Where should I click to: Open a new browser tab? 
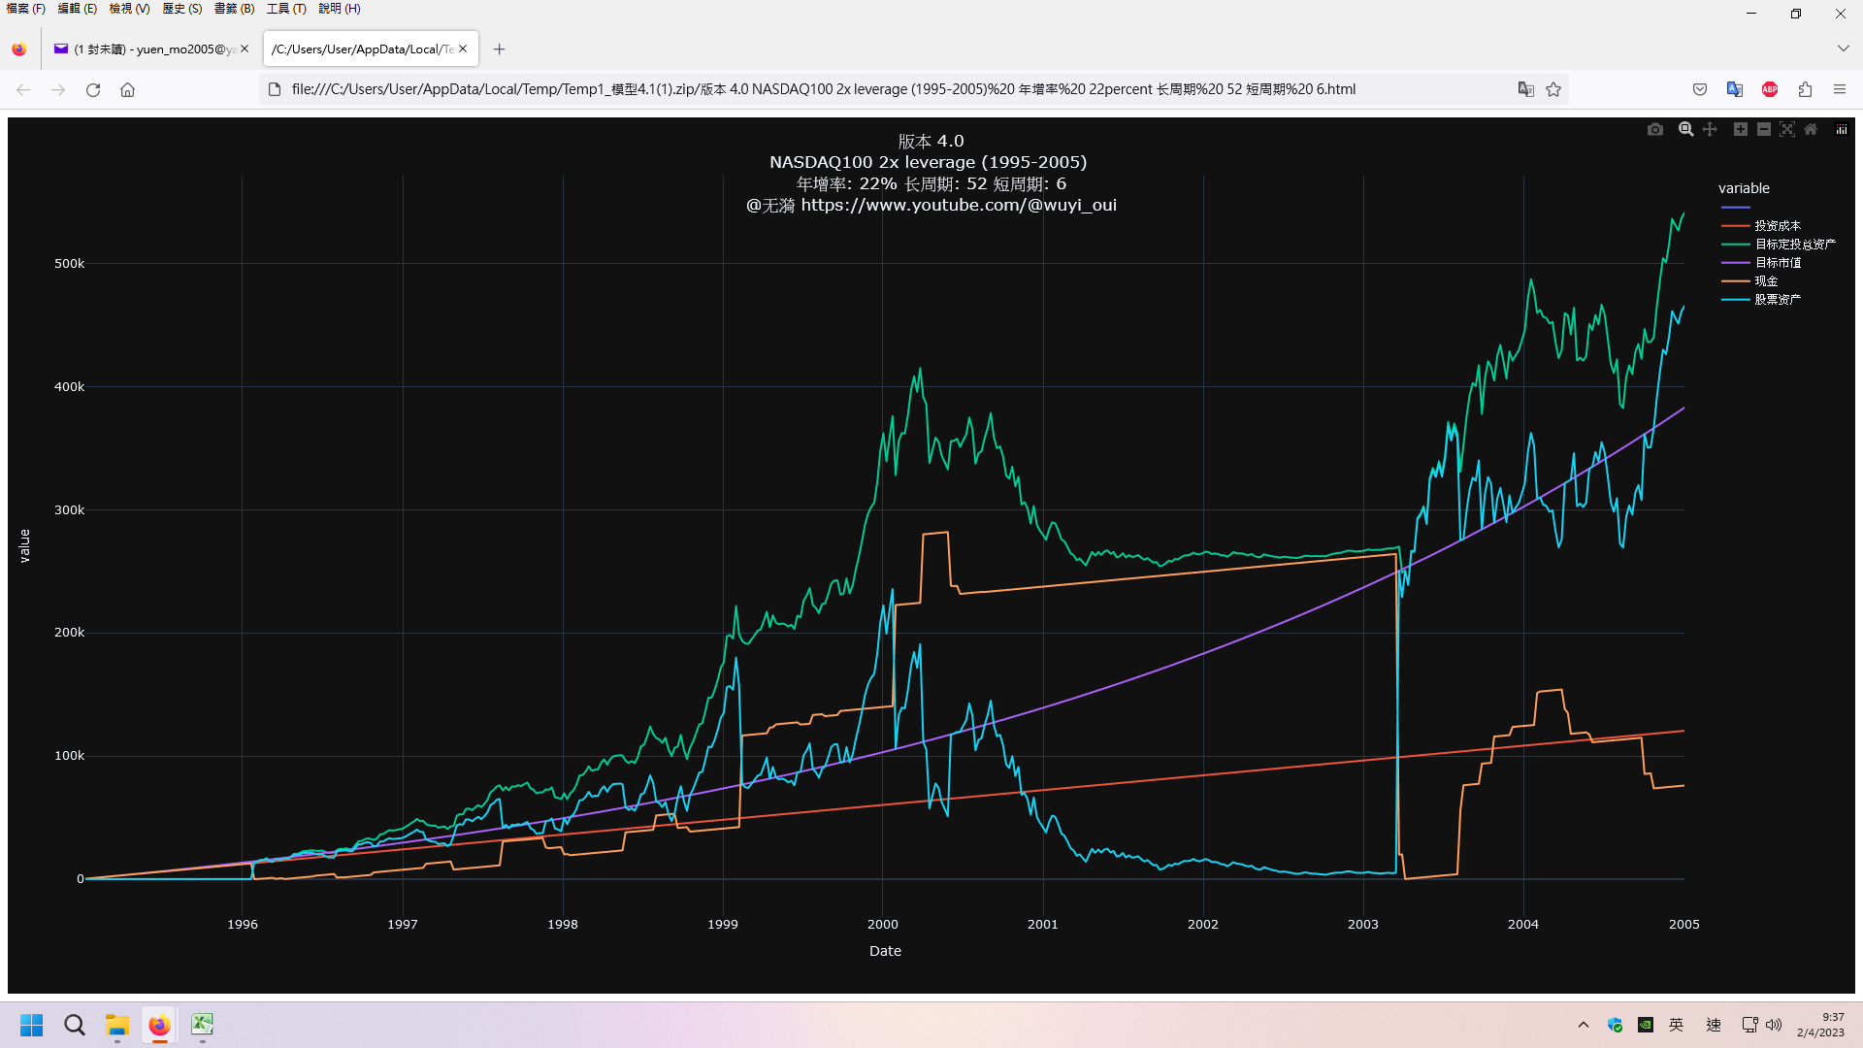point(499,49)
